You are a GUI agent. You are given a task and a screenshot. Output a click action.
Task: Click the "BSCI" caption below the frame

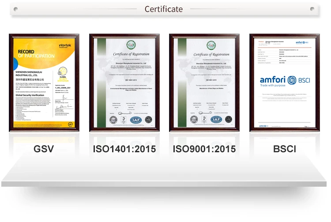285,149
